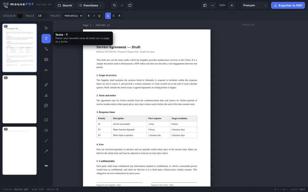Zoom in with the plus button

point(232,5)
